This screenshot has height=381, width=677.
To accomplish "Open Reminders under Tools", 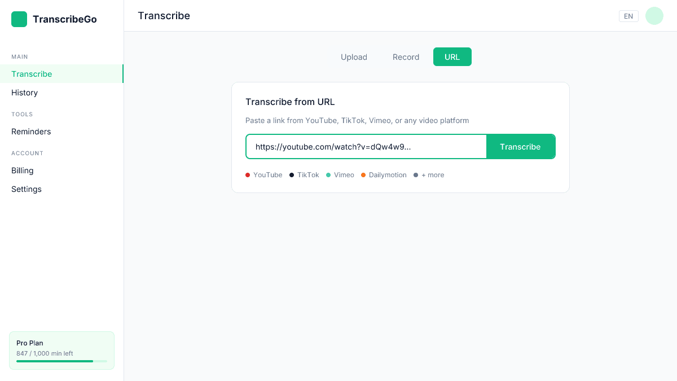I will tap(31, 132).
